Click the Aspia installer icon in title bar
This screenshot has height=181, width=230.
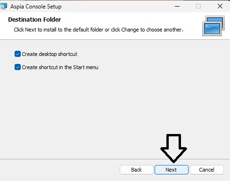coord(3,6)
